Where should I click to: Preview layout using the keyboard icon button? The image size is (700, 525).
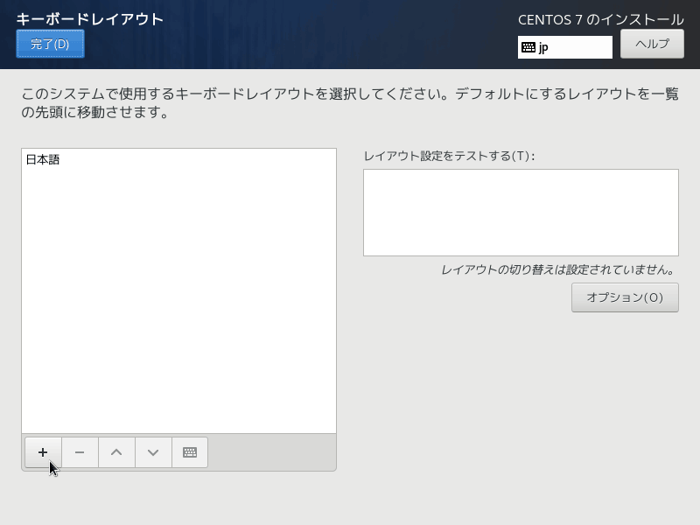[190, 452]
